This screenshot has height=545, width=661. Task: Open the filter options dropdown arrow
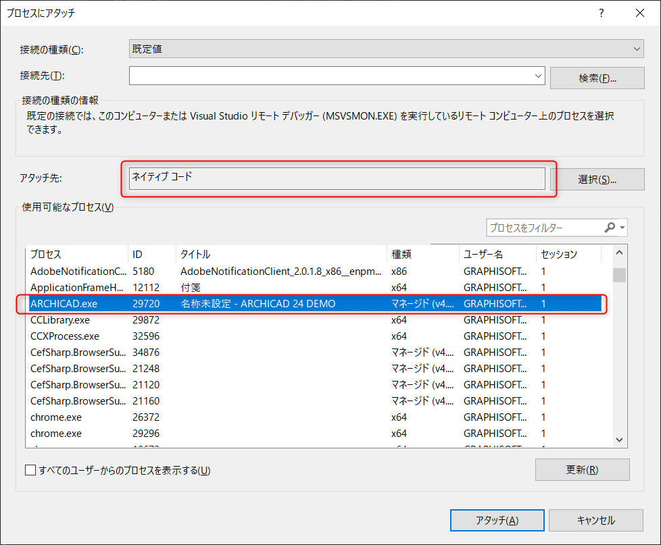pyautogui.click(x=622, y=228)
